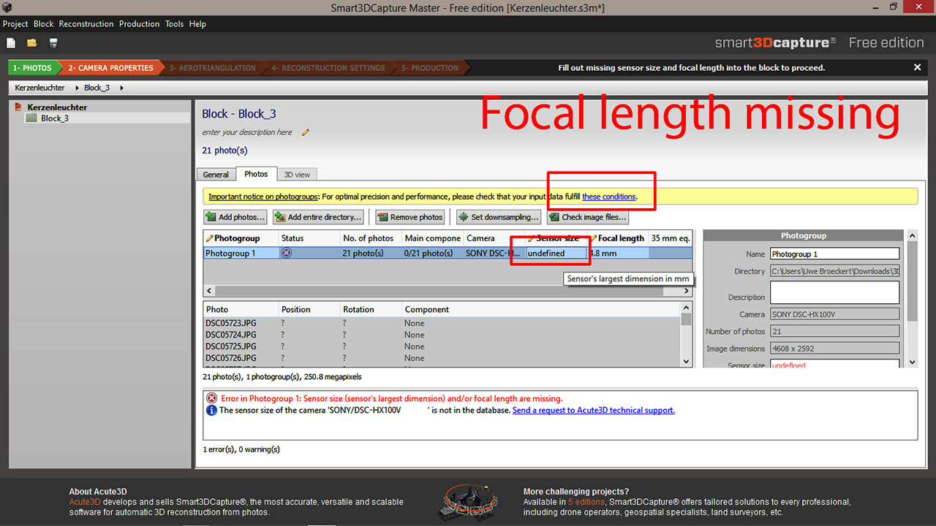
Task: Switch to the Photos tab
Action: click(256, 174)
